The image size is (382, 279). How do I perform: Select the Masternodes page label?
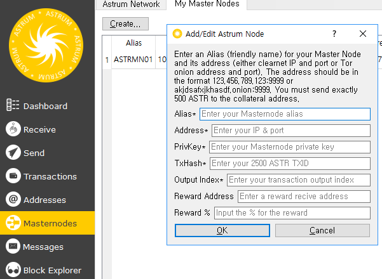coord(50,223)
